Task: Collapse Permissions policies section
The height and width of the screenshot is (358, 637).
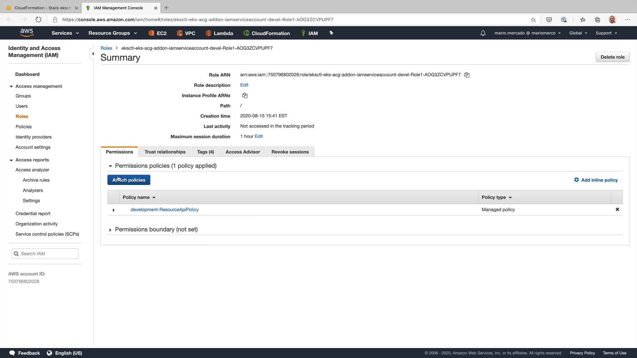Action: point(110,166)
